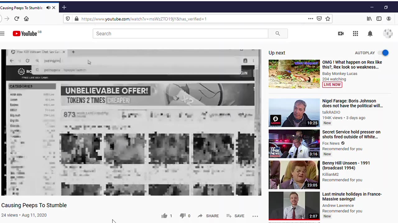This screenshot has height=223, width=398.
Task: Open YouTube apps grid
Action: [x=355, y=33]
